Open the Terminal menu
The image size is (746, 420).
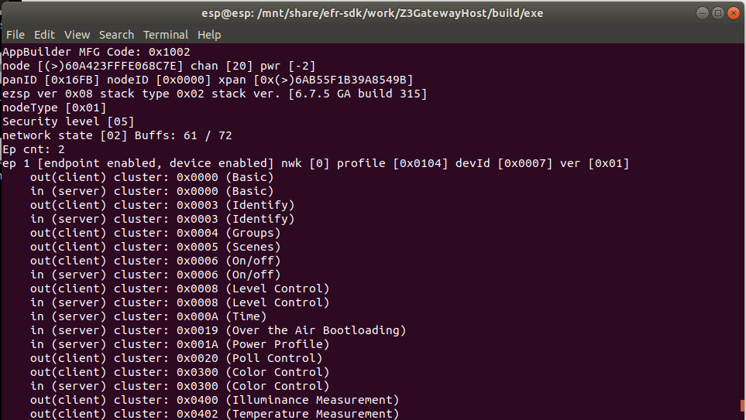point(166,35)
